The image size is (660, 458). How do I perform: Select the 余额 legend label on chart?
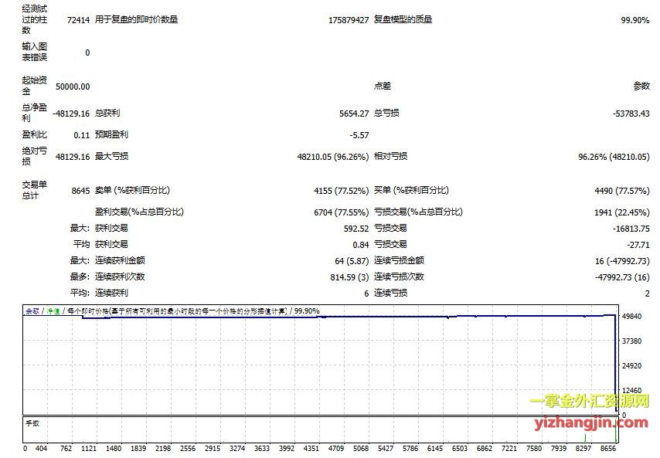click(32, 311)
